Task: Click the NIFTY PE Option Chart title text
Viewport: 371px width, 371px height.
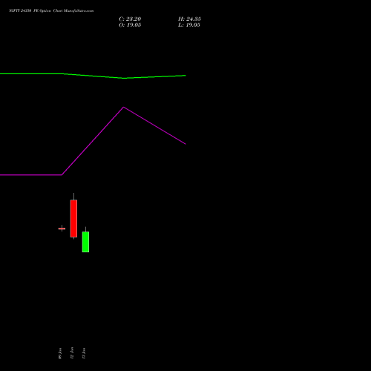Action: tap(51, 11)
